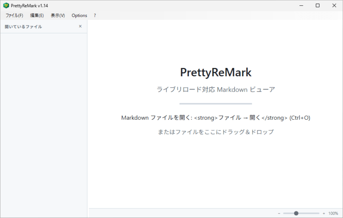This screenshot has width=343, height=218.
Task: Minimize the PrettyReMark window
Action: click(x=301, y=6)
